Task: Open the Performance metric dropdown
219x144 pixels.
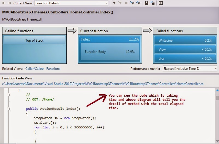Action: coord(190,69)
